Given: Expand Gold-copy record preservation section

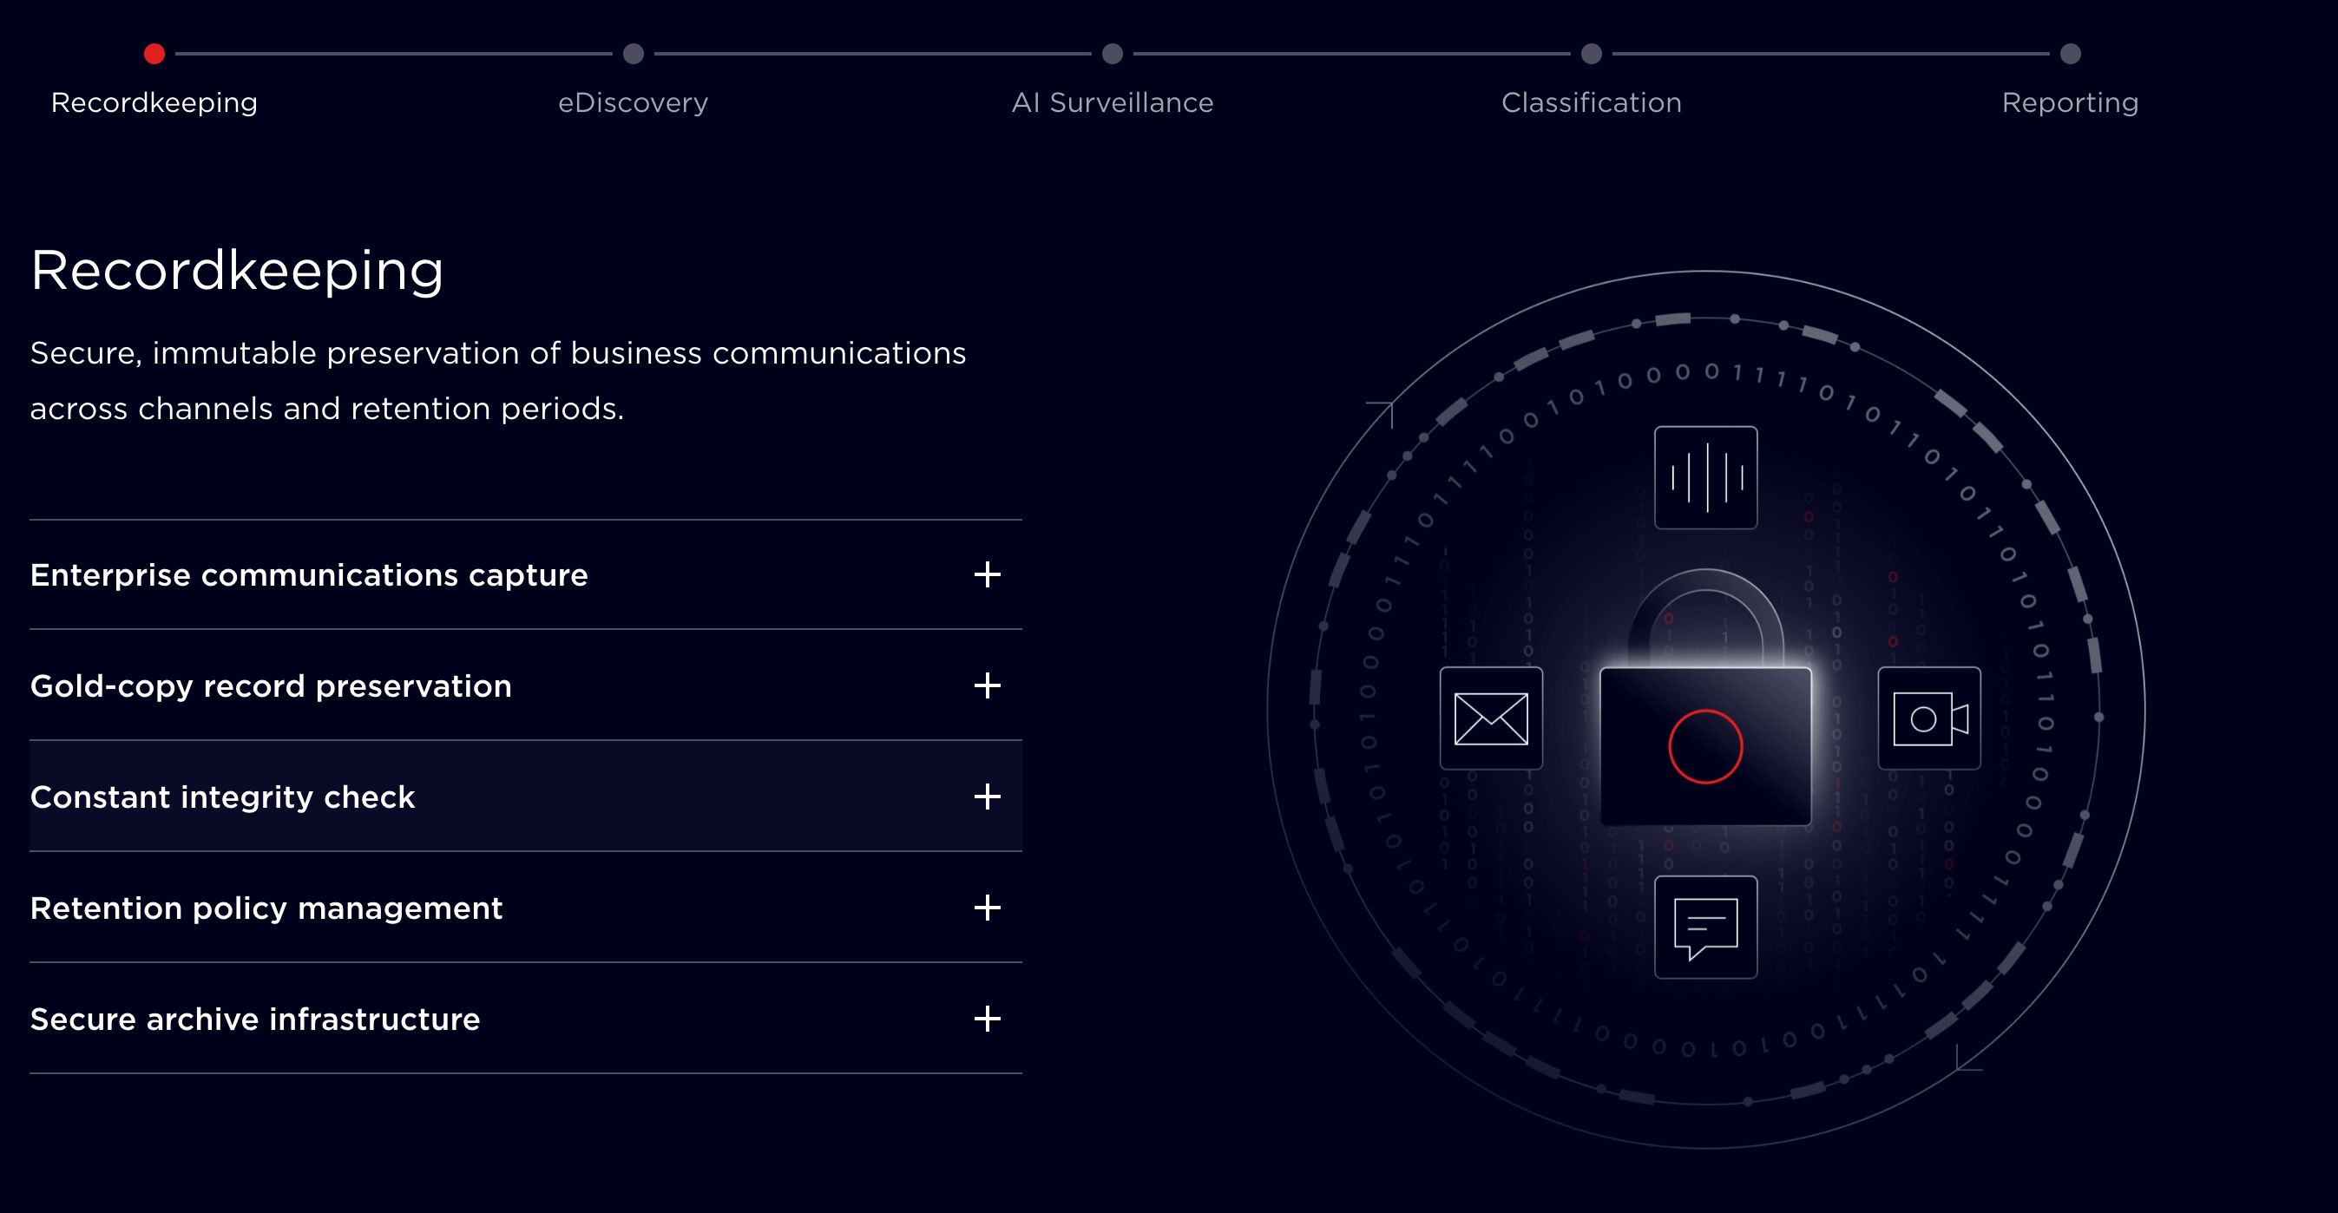Looking at the screenshot, I should [271, 685].
